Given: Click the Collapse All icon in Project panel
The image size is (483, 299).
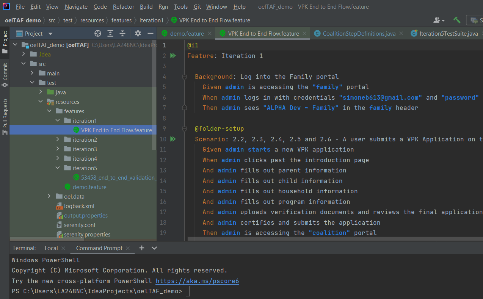Looking at the screenshot, I should 122,34.
